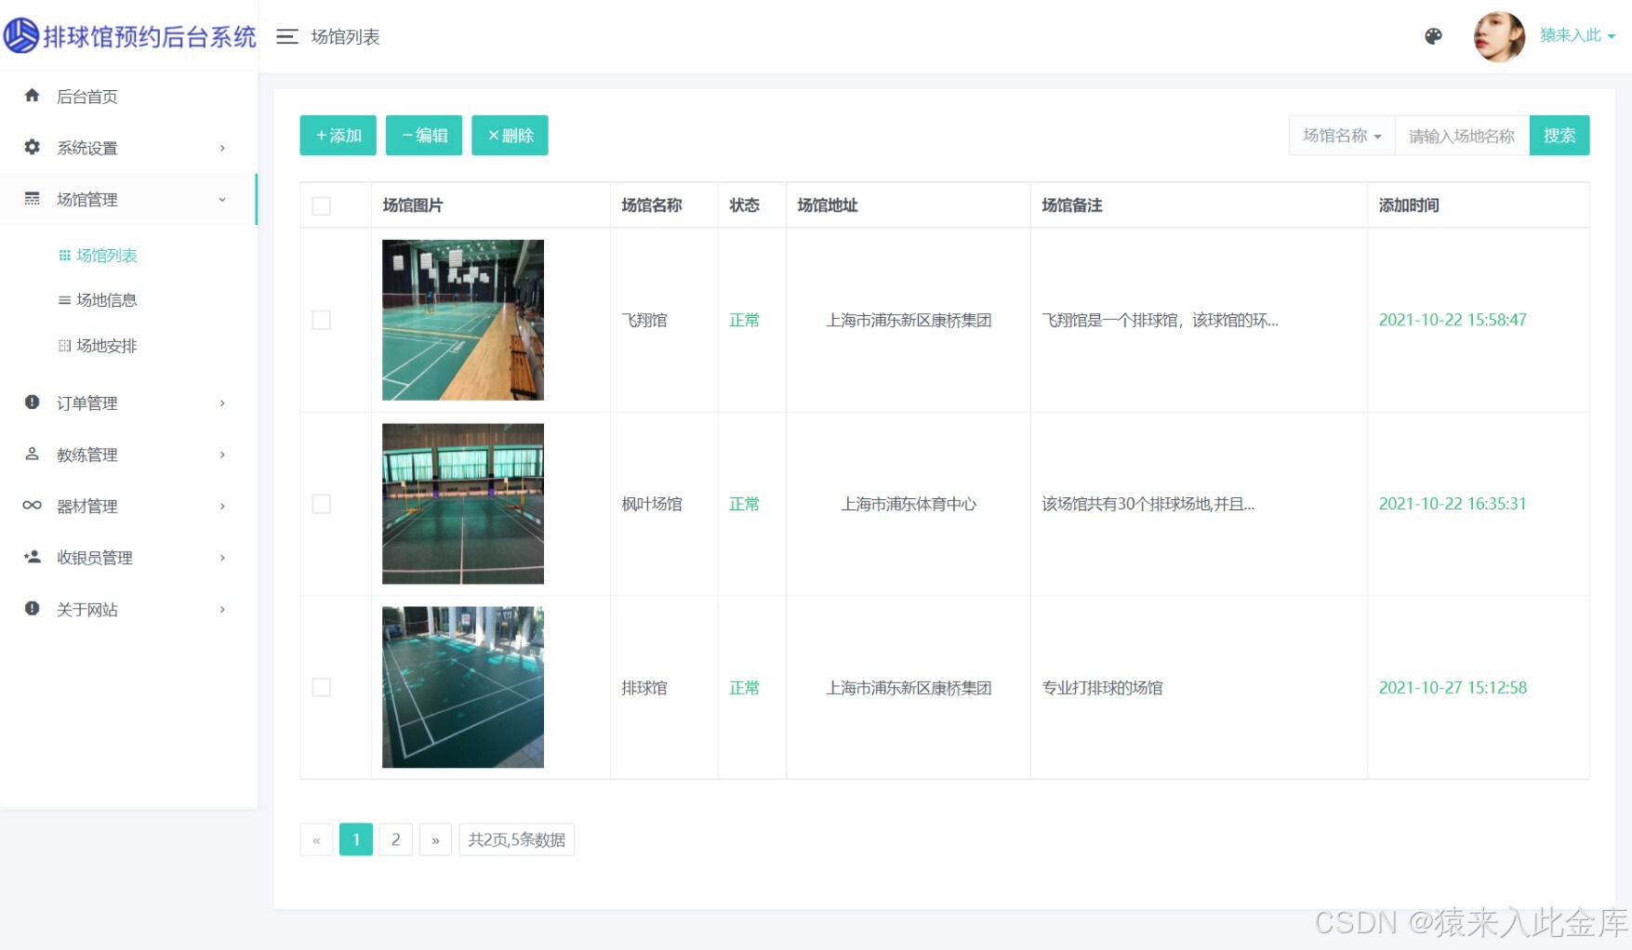1632x950 pixels.
Task: Click the add-user icon beside 收银员管理
Action: tap(33, 557)
